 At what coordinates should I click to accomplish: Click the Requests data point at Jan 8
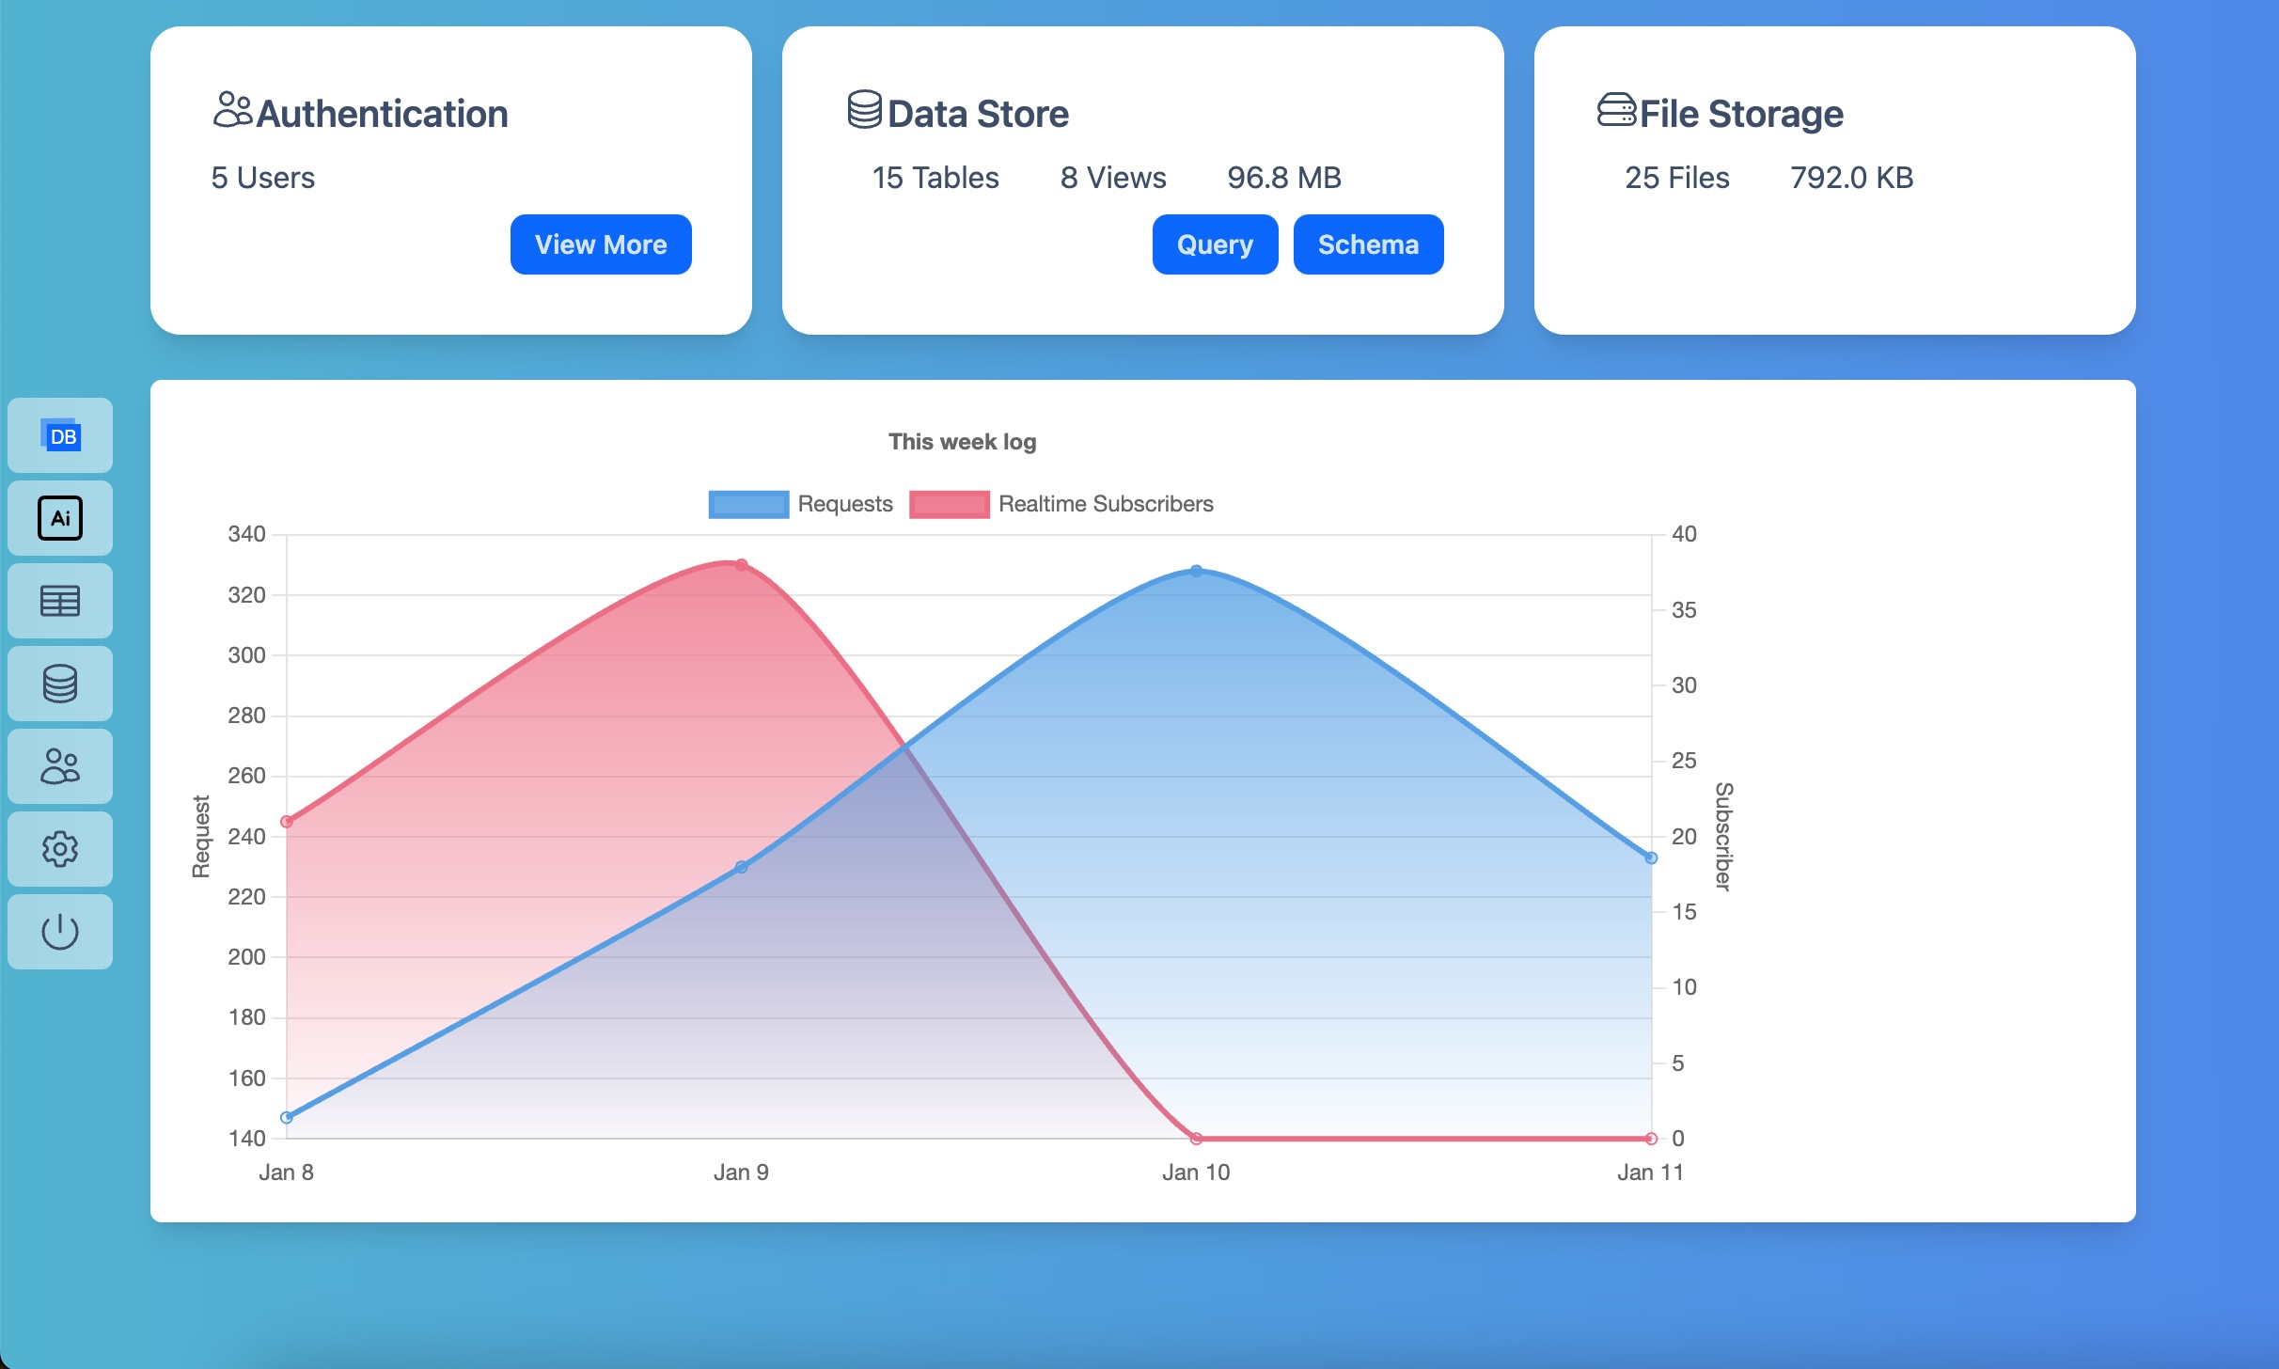pyautogui.click(x=287, y=1117)
